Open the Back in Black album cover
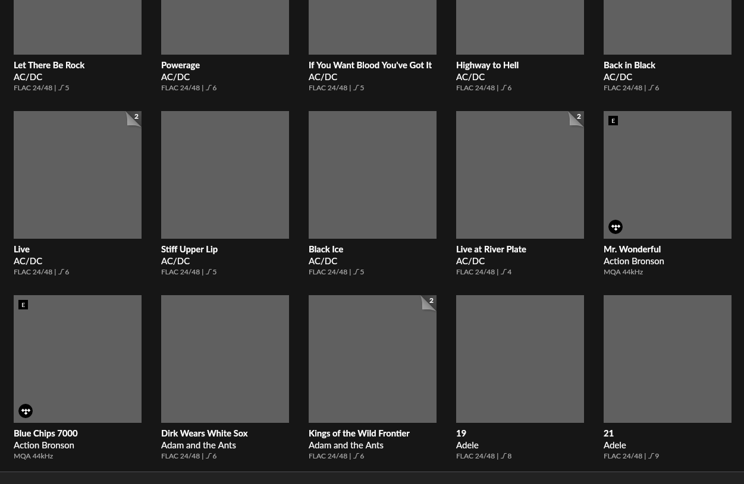 (x=667, y=27)
